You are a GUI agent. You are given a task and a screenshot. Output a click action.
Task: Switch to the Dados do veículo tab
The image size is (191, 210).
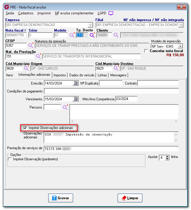(82, 75)
